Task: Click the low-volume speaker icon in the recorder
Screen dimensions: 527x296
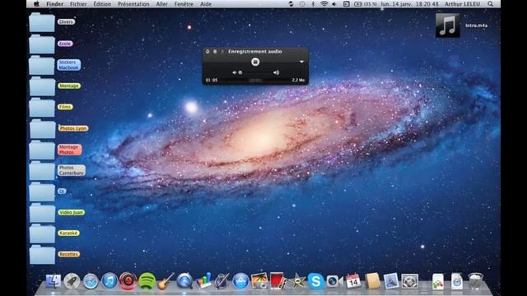Action: click(234, 72)
